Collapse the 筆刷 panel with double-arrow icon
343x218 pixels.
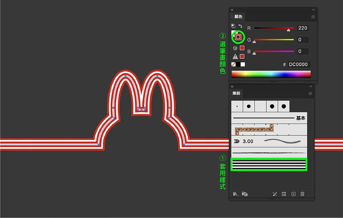coord(310,86)
